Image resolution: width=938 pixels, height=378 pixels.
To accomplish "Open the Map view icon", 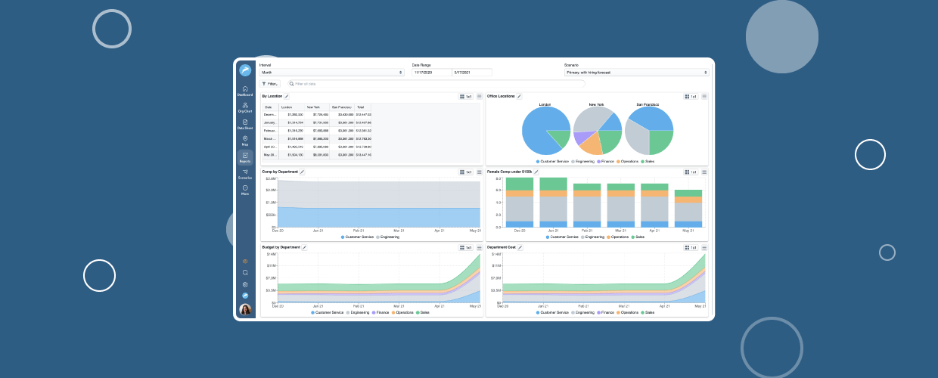I will [245, 140].
